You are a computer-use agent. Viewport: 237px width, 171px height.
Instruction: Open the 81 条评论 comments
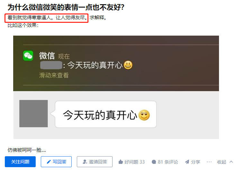165,162
